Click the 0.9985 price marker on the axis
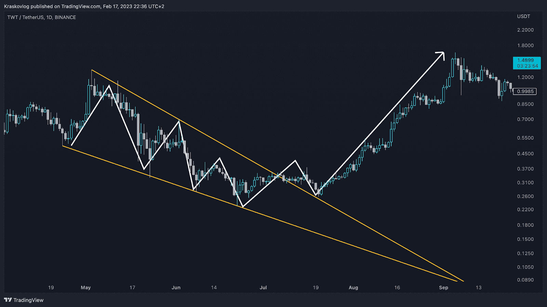The image size is (547, 307). tap(525, 91)
